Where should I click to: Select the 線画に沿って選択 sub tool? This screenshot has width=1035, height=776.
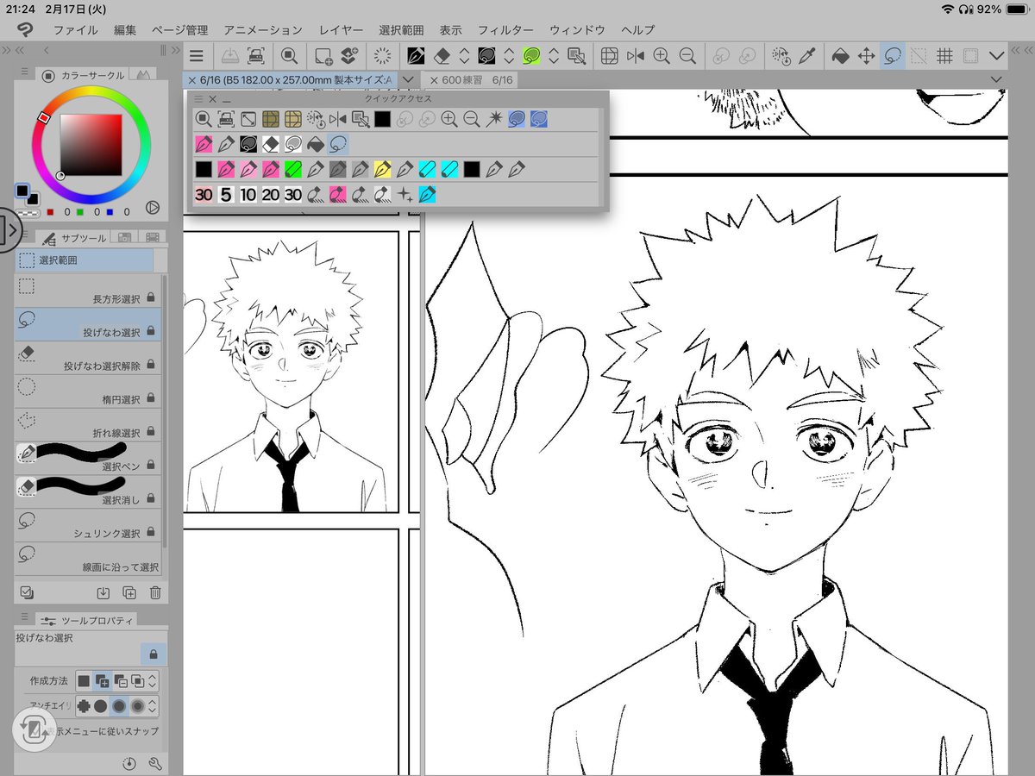pyautogui.click(x=88, y=560)
